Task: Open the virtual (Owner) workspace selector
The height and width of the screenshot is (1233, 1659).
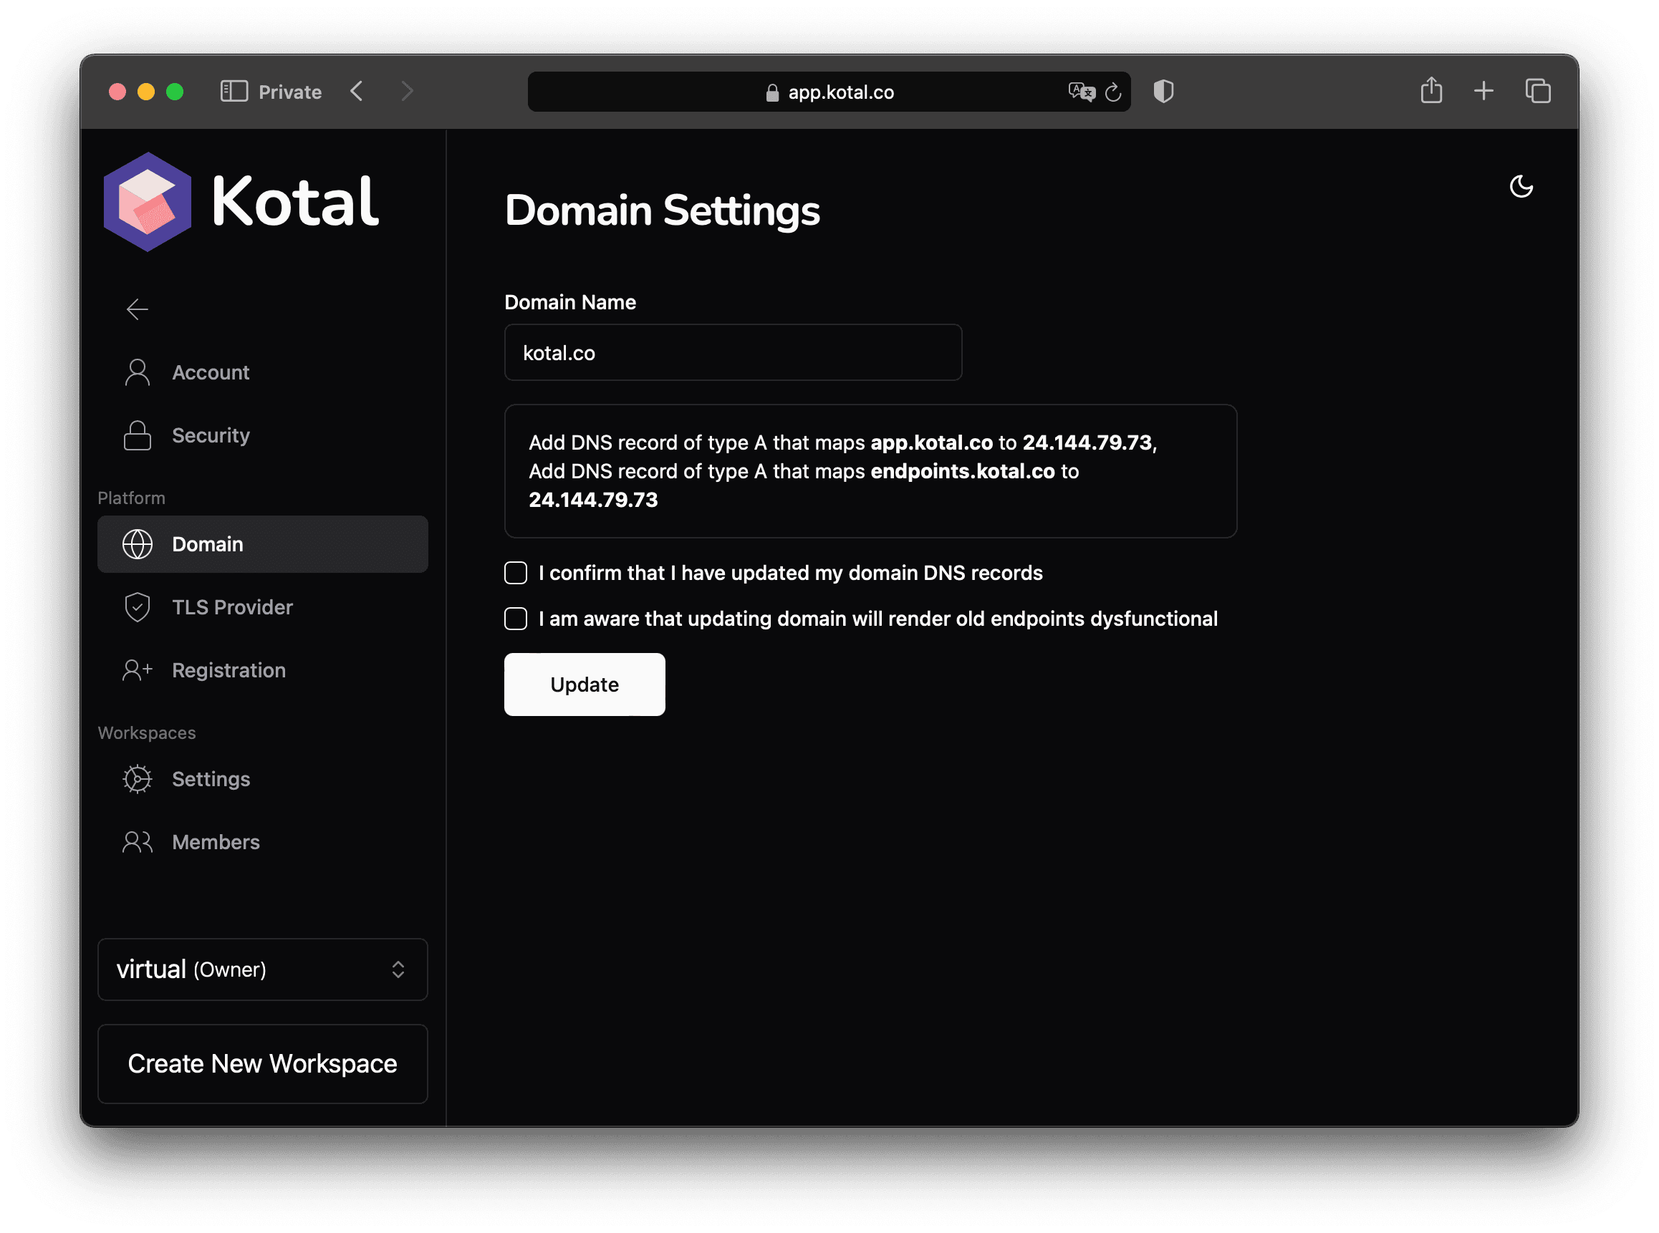Action: tap(263, 970)
